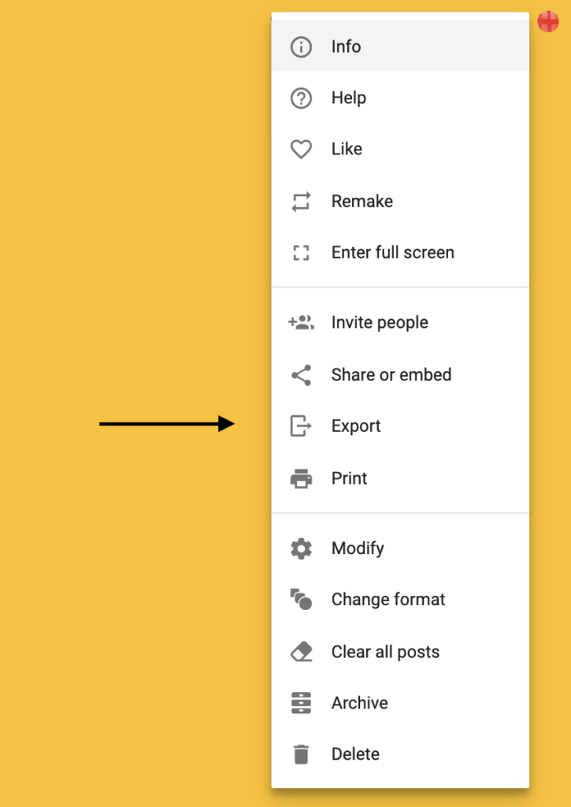Click the Share or embed icon
Viewport: 571px width, 807px height.
(x=301, y=374)
